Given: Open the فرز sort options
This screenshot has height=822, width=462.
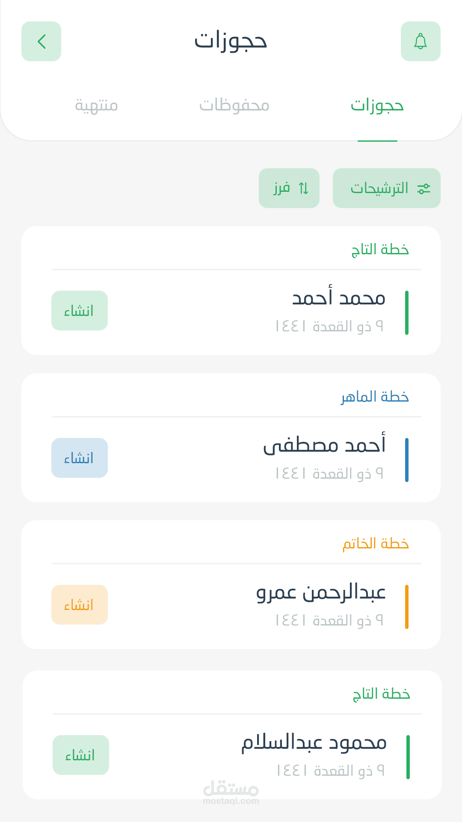Looking at the screenshot, I should pyautogui.click(x=289, y=188).
